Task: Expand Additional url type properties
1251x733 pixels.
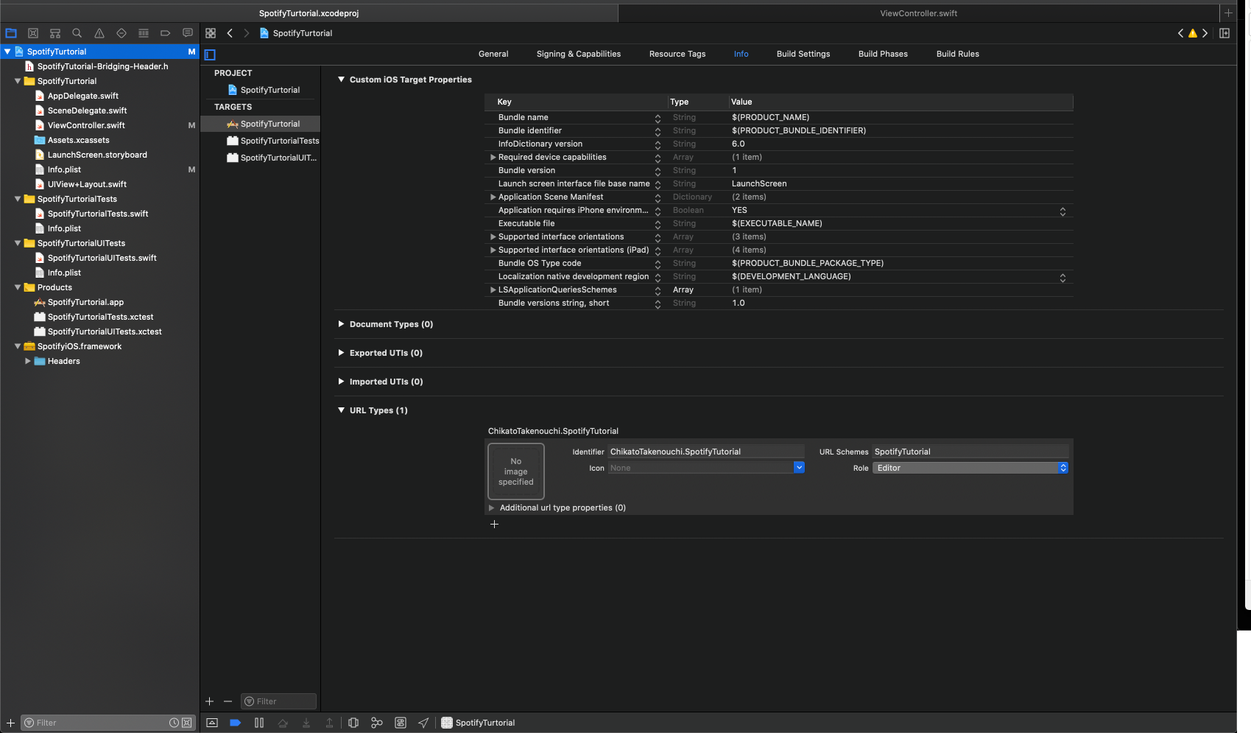Action: click(492, 508)
